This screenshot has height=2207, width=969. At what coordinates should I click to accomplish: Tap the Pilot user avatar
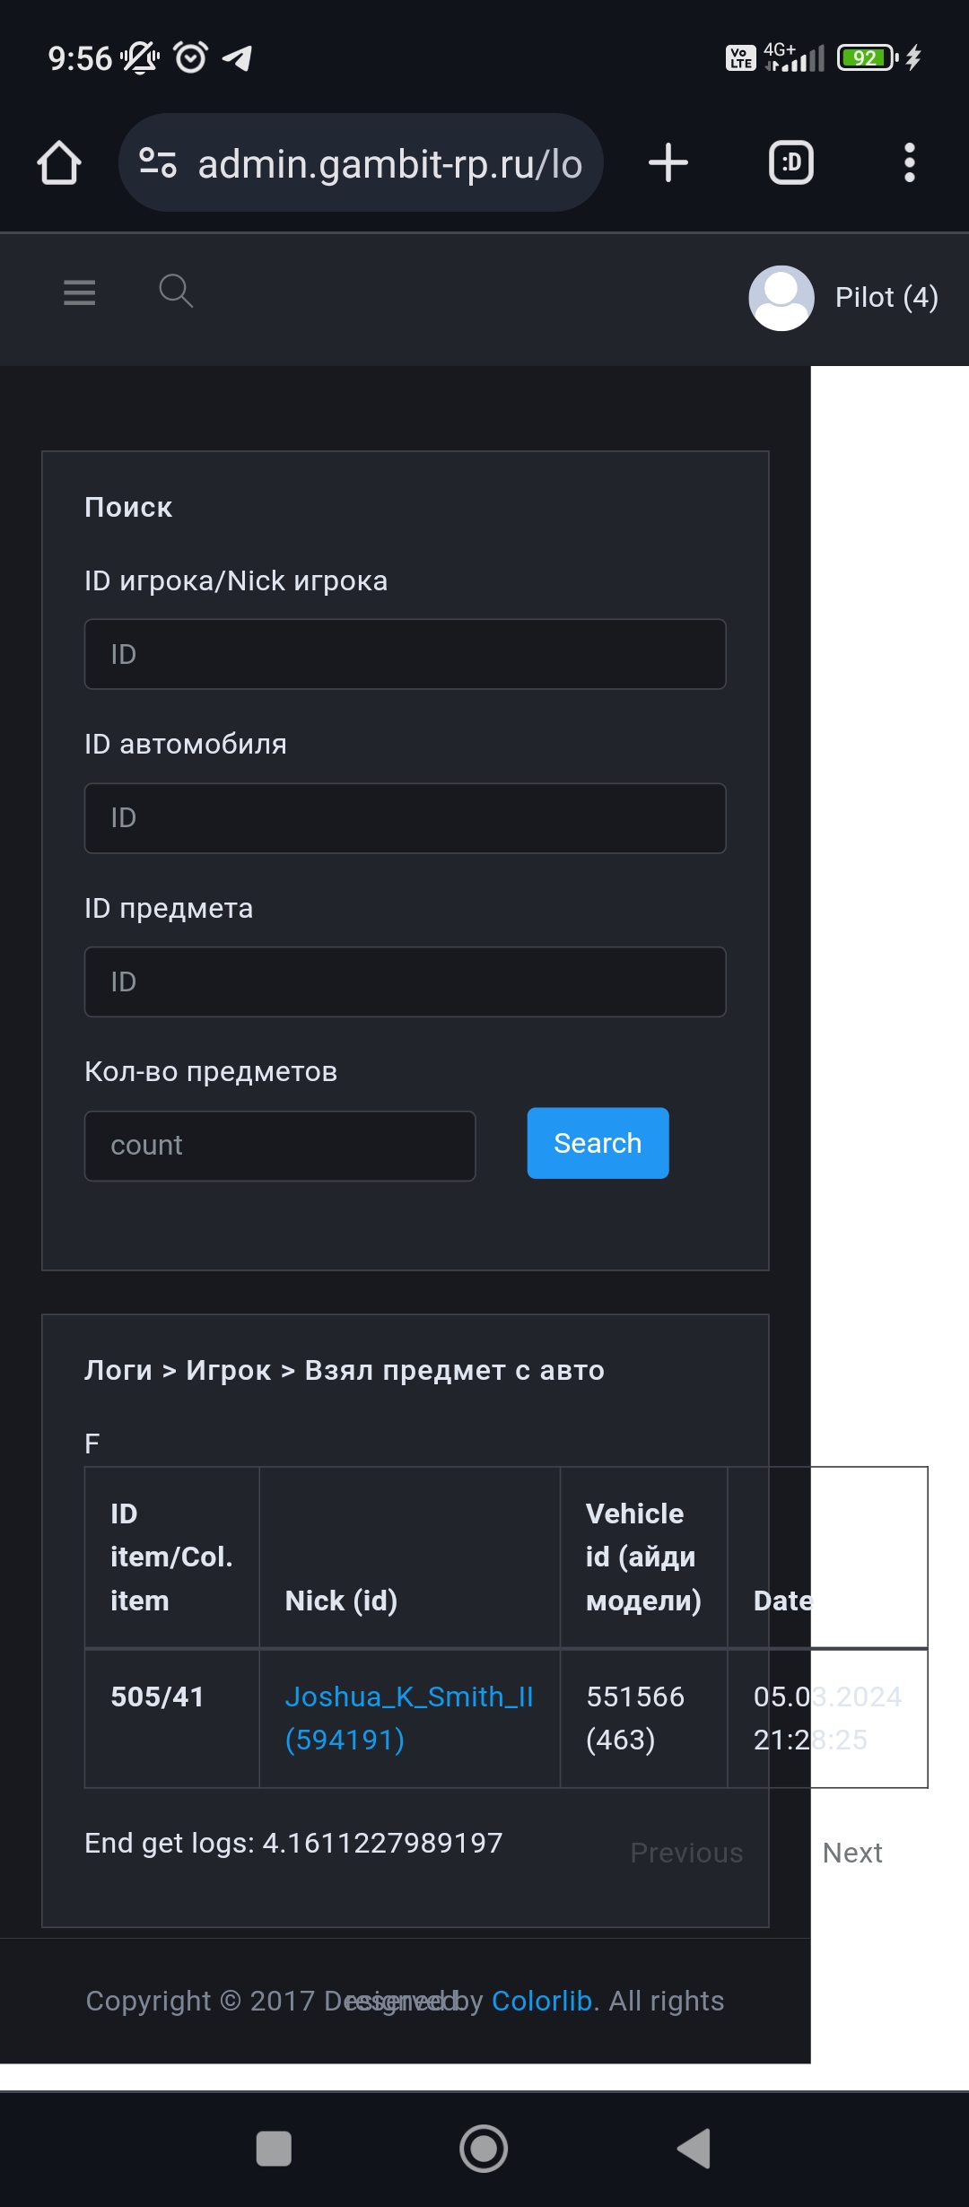781,298
